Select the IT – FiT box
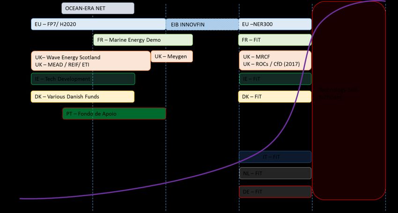398x213 pixels. [275, 157]
